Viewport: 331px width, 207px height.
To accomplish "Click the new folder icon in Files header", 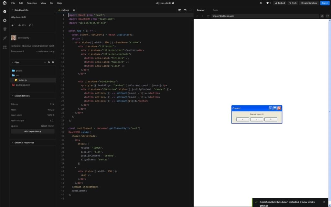I will (53, 62).
